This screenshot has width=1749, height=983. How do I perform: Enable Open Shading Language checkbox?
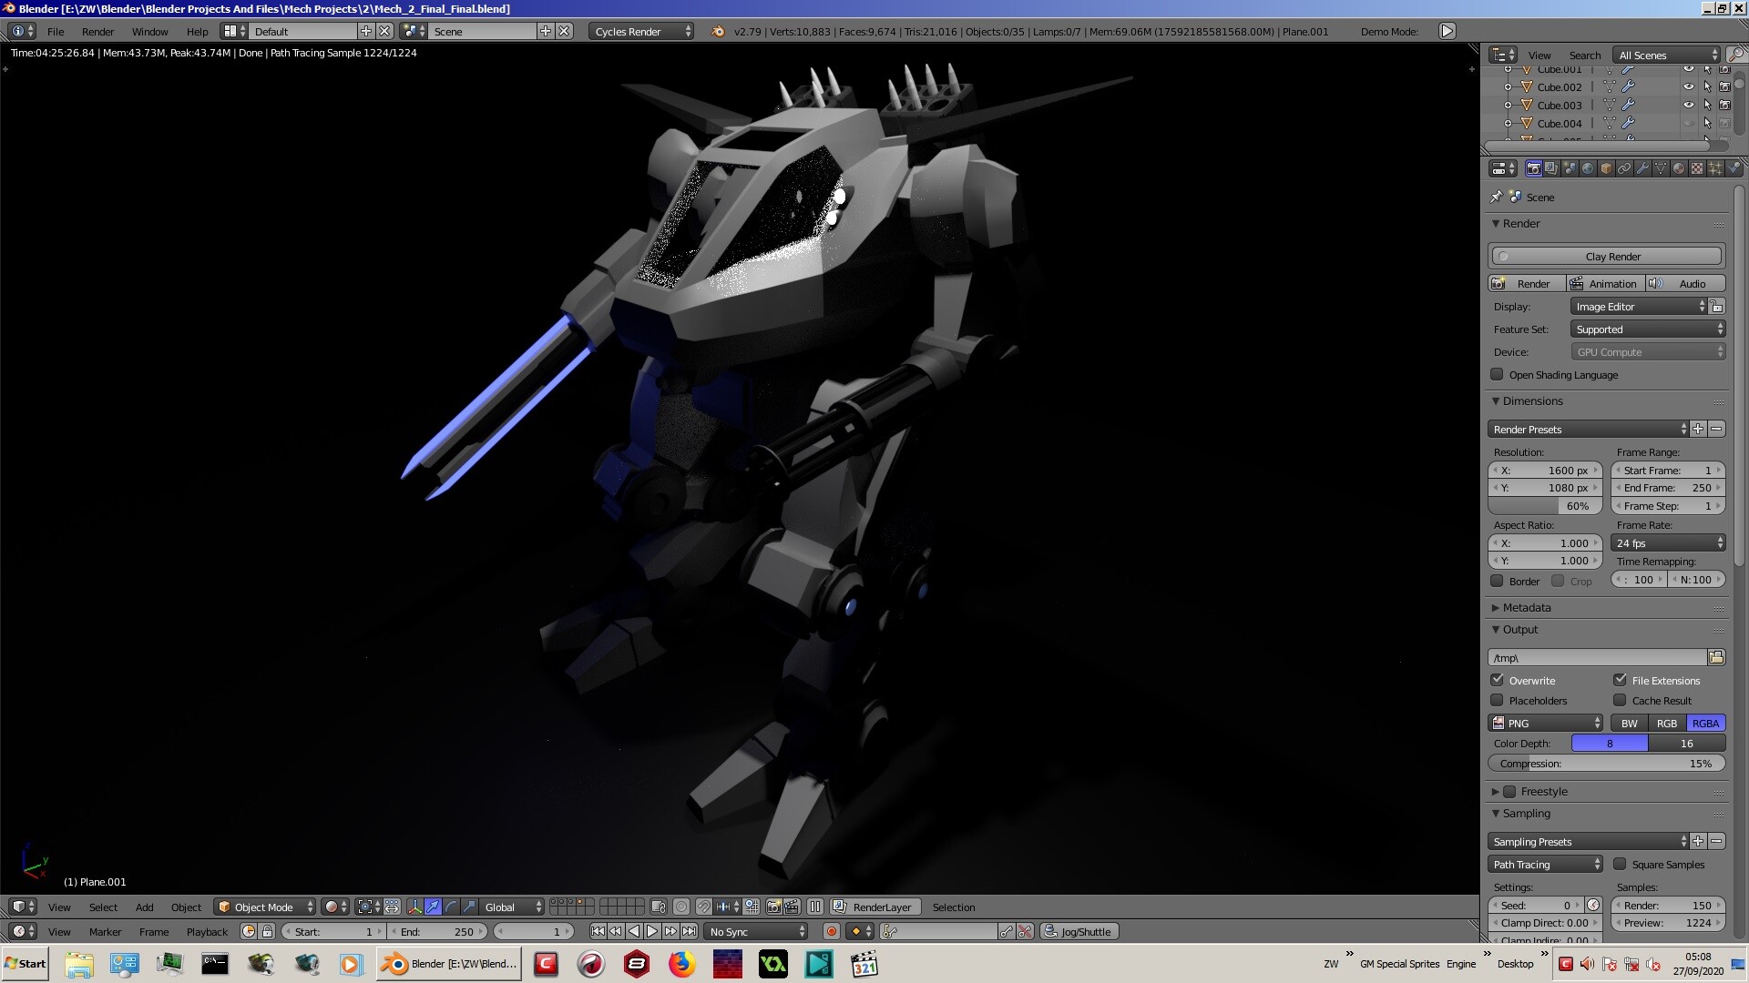tap(1497, 374)
